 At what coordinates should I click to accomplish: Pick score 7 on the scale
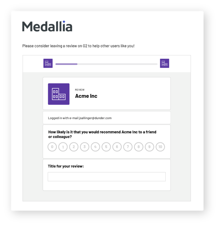[128, 147]
